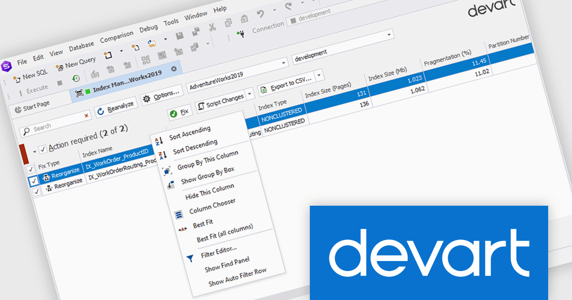
Task: Open the Export to CSV dropdown arrow
Action: 319,75
